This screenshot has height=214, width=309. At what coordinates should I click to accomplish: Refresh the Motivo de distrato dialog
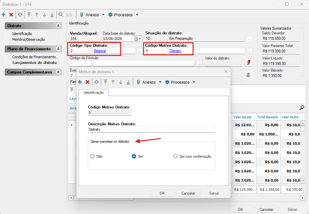(x=96, y=82)
